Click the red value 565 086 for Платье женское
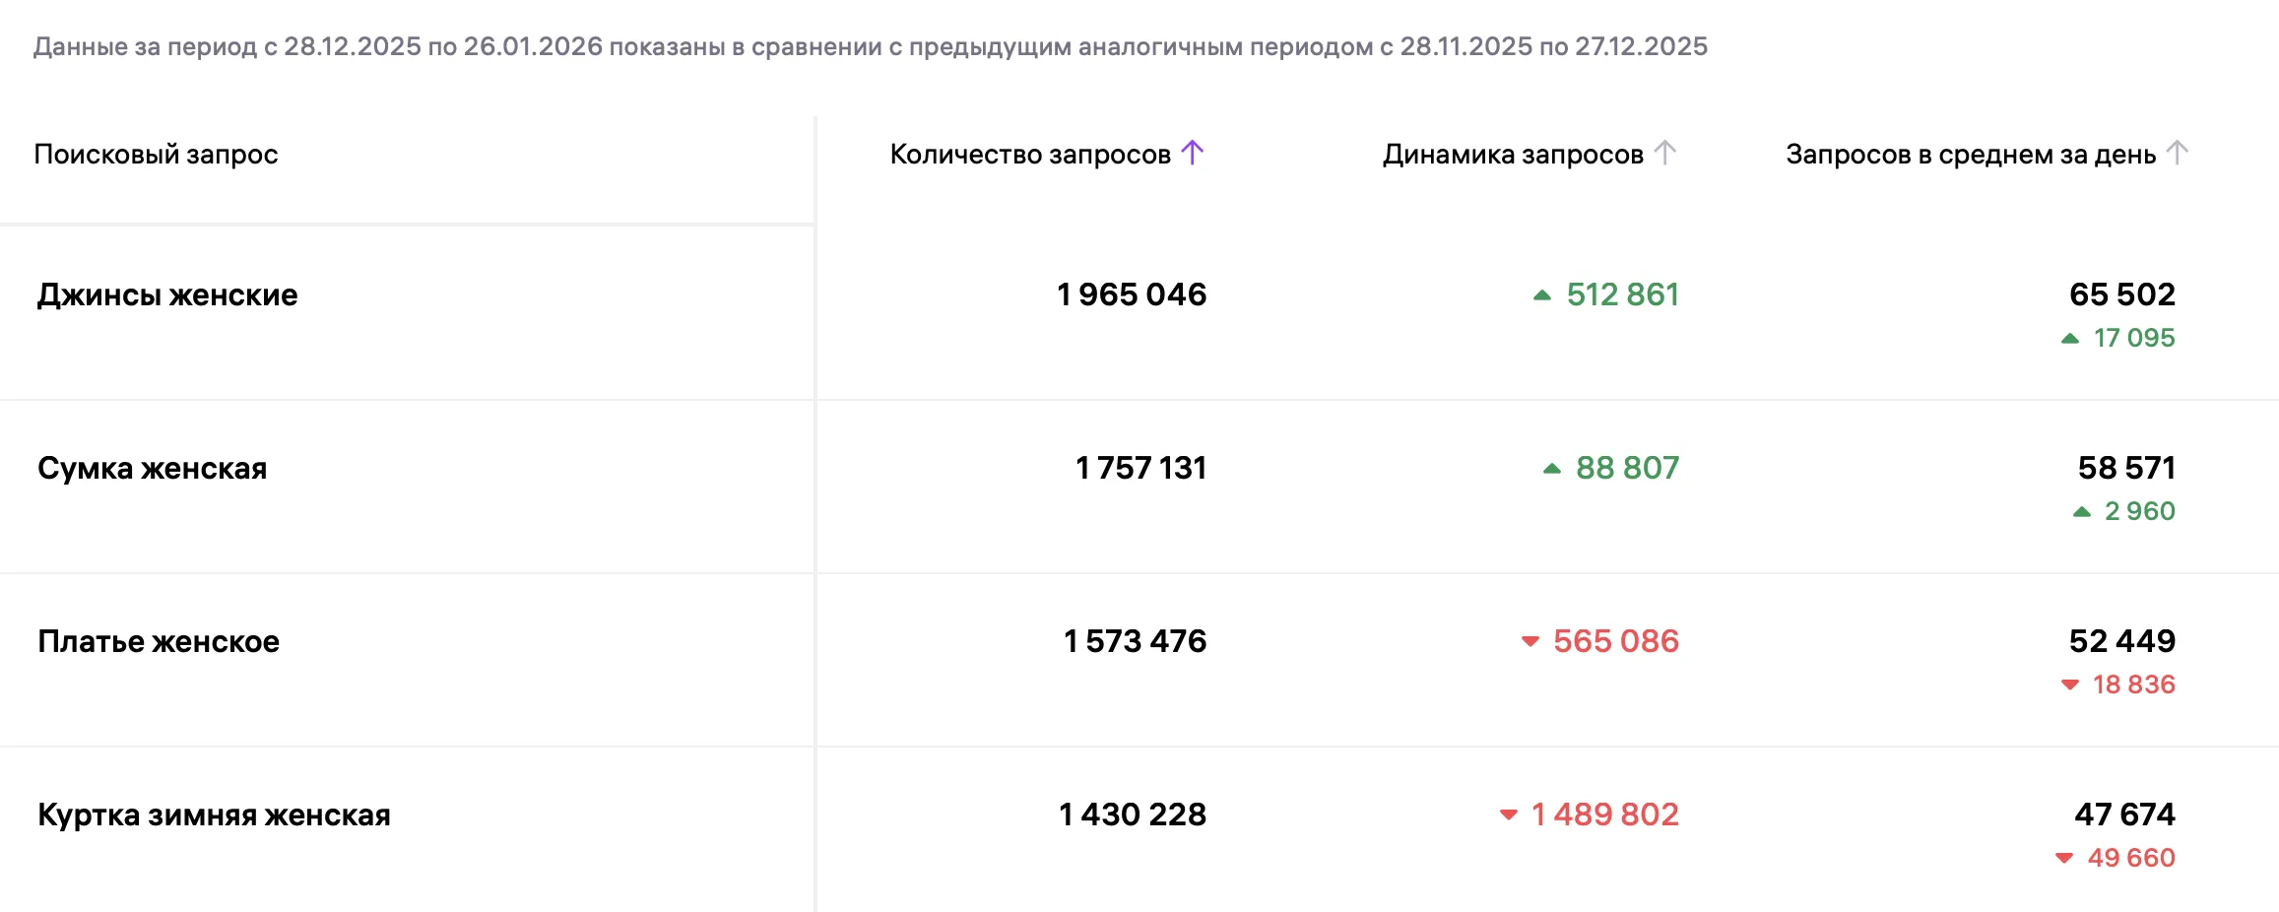The height and width of the screenshot is (912, 2279). (1615, 641)
